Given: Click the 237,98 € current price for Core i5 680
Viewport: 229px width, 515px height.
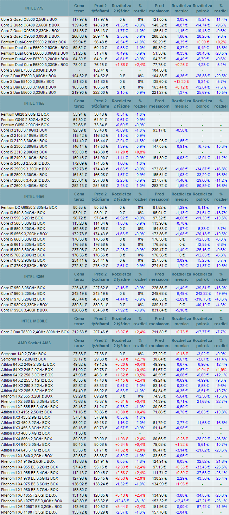Looking at the screenshot, I should (x=79, y=250).
